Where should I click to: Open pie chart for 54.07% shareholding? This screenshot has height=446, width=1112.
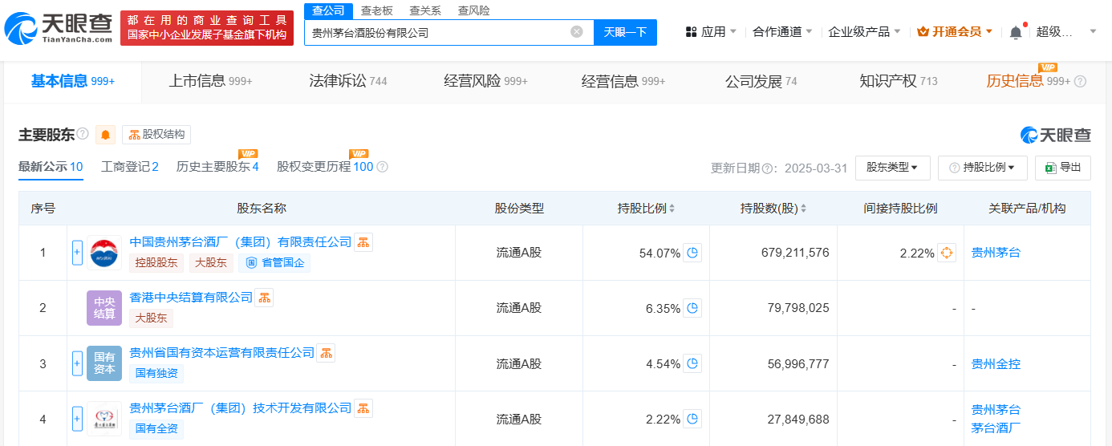(x=692, y=253)
